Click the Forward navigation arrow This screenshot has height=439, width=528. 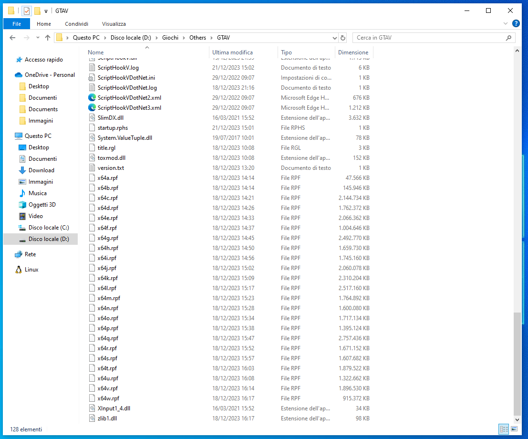pos(26,38)
